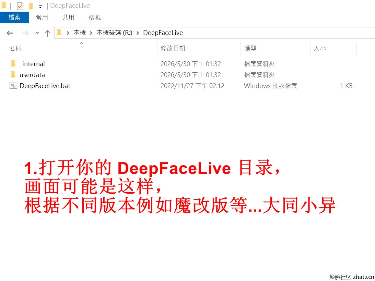Sort files by the 大小 column

[x=320, y=49]
